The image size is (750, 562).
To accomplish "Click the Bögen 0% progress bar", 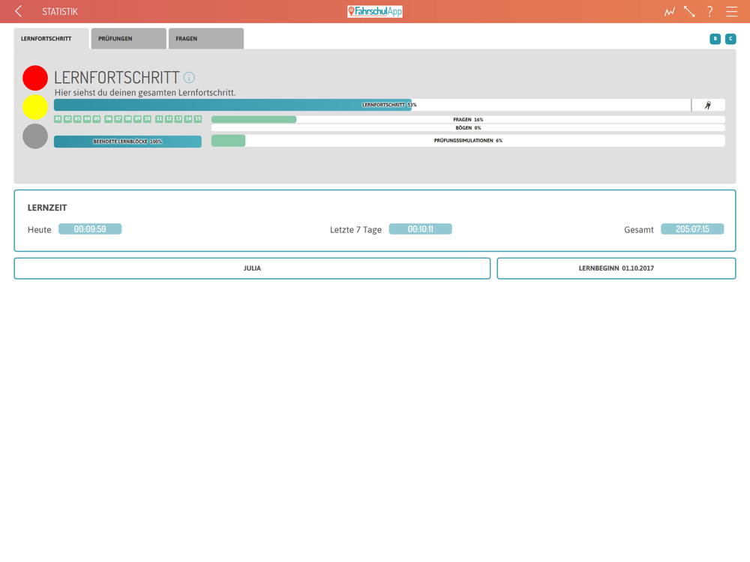I will click(468, 128).
